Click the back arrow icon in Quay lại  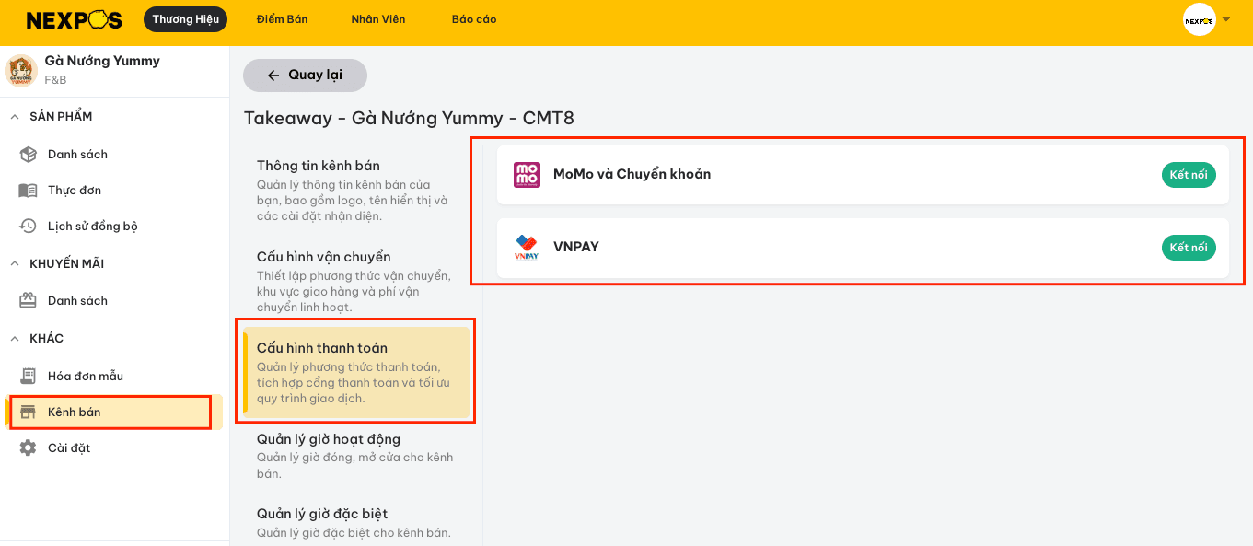tap(273, 76)
